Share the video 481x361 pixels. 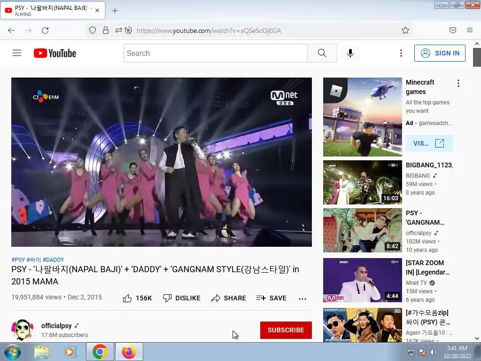pyautogui.click(x=229, y=298)
